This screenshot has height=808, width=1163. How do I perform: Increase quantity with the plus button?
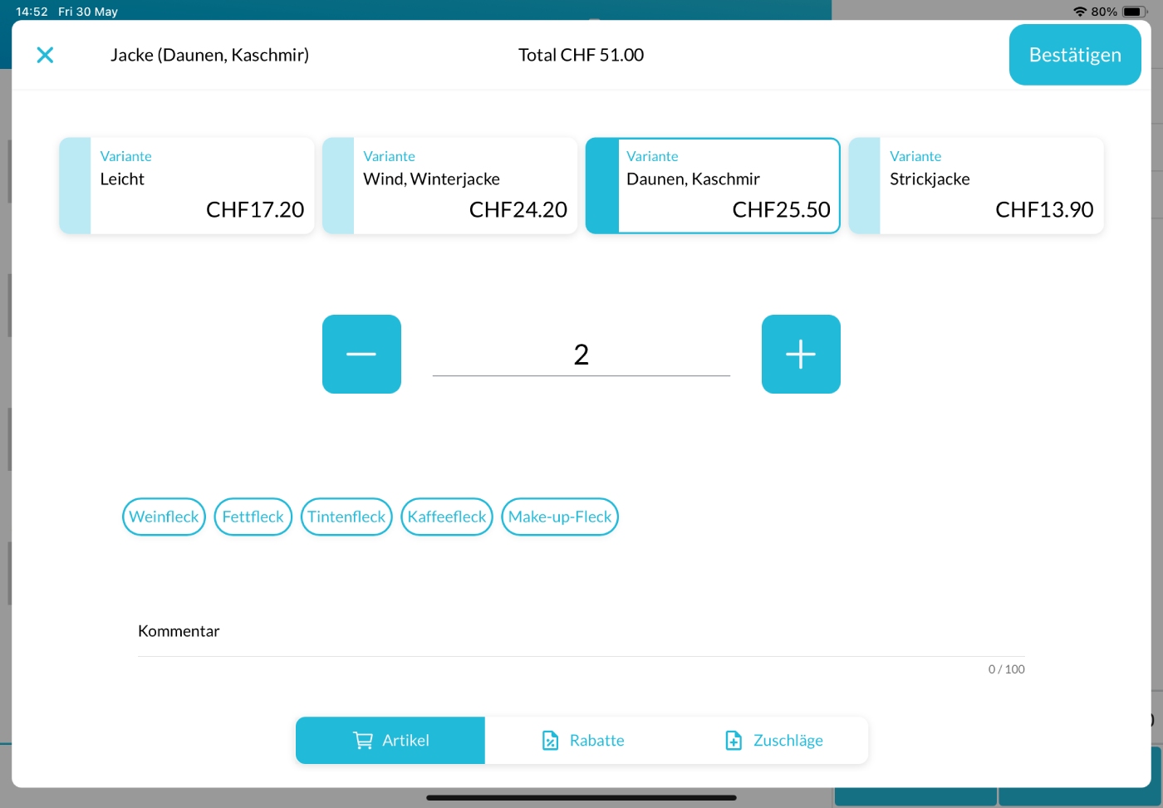click(x=801, y=354)
